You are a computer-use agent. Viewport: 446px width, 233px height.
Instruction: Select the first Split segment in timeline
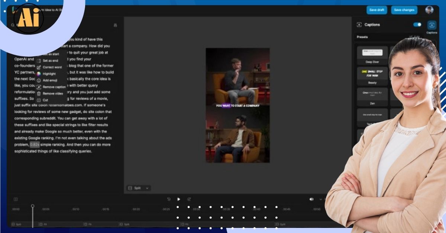pos(24,224)
